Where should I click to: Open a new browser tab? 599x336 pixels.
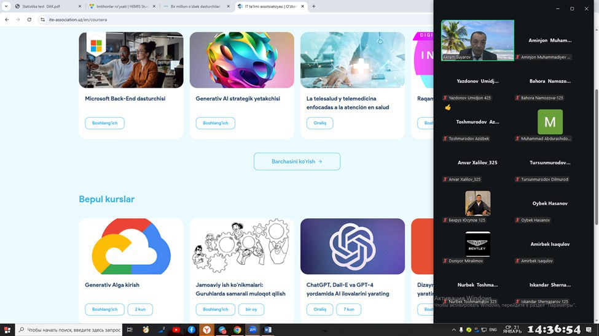pos(314,6)
